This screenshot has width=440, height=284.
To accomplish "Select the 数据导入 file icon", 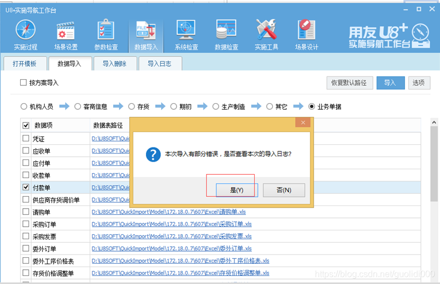I will 146,30.
